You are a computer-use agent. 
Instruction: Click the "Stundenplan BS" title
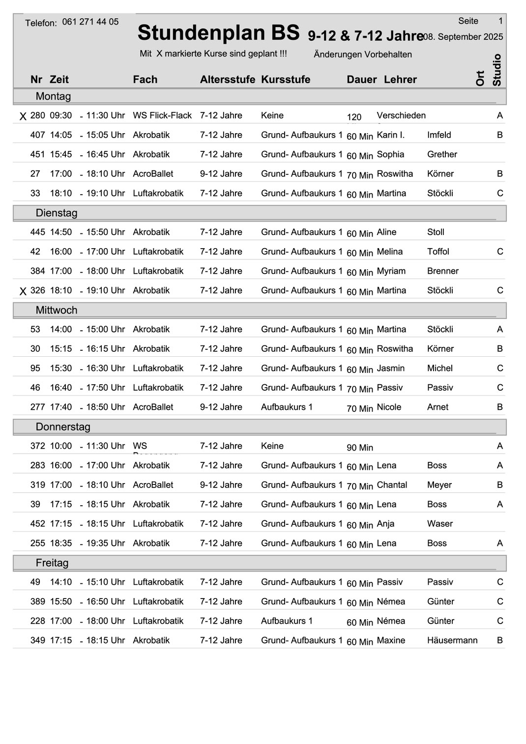(x=218, y=33)
